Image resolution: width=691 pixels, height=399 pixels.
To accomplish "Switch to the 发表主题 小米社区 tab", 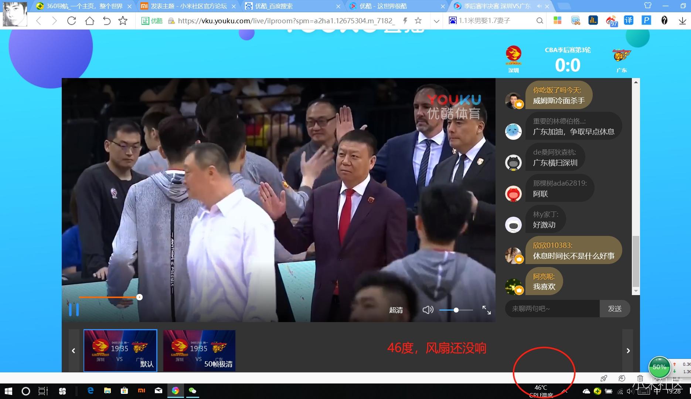I will (189, 6).
